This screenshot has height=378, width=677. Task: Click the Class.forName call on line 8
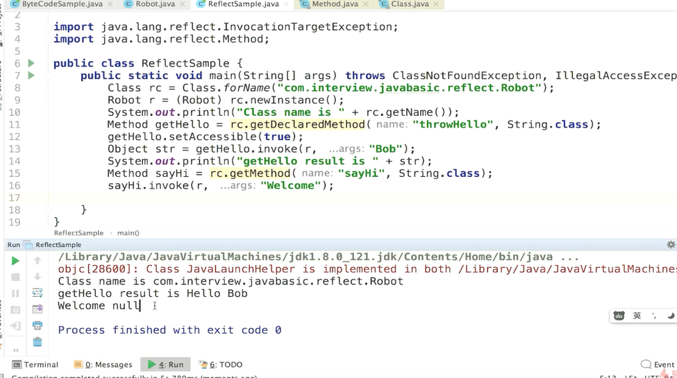(x=226, y=88)
